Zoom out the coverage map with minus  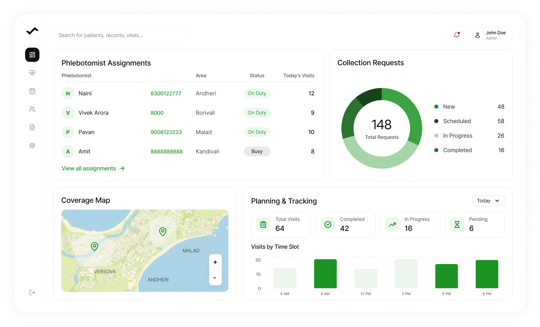[215, 277]
